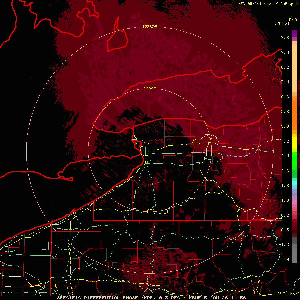Image resolution: width=300 pixels, height=300 pixels.
Task: Click the 4.2 scale value
Action: coord(285,141)
